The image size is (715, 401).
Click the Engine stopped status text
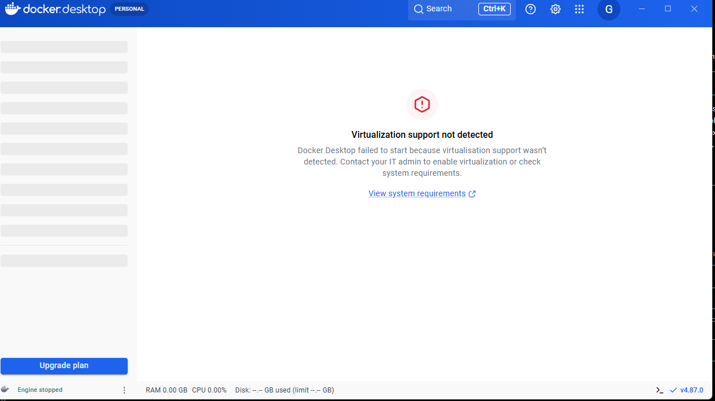[40, 390]
